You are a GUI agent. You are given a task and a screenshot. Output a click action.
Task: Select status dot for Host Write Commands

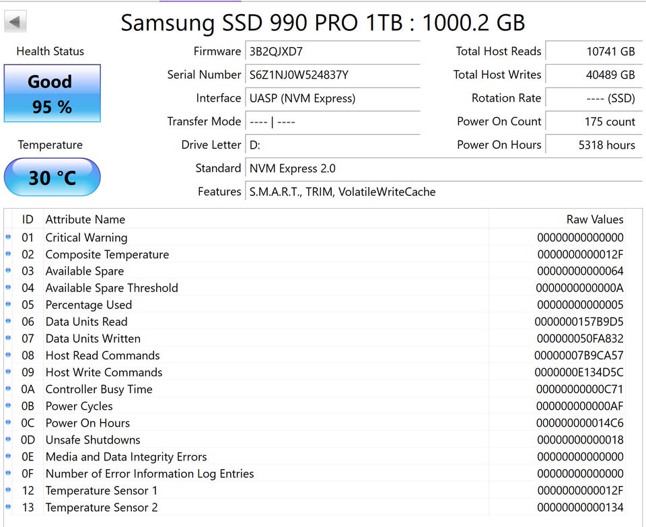(x=8, y=372)
